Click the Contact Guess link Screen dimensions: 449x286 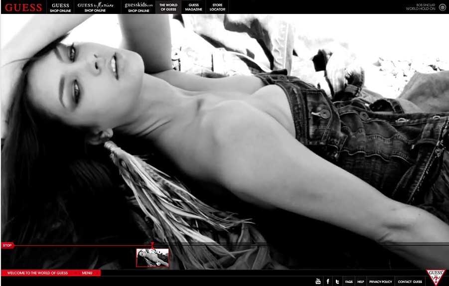pos(410,282)
